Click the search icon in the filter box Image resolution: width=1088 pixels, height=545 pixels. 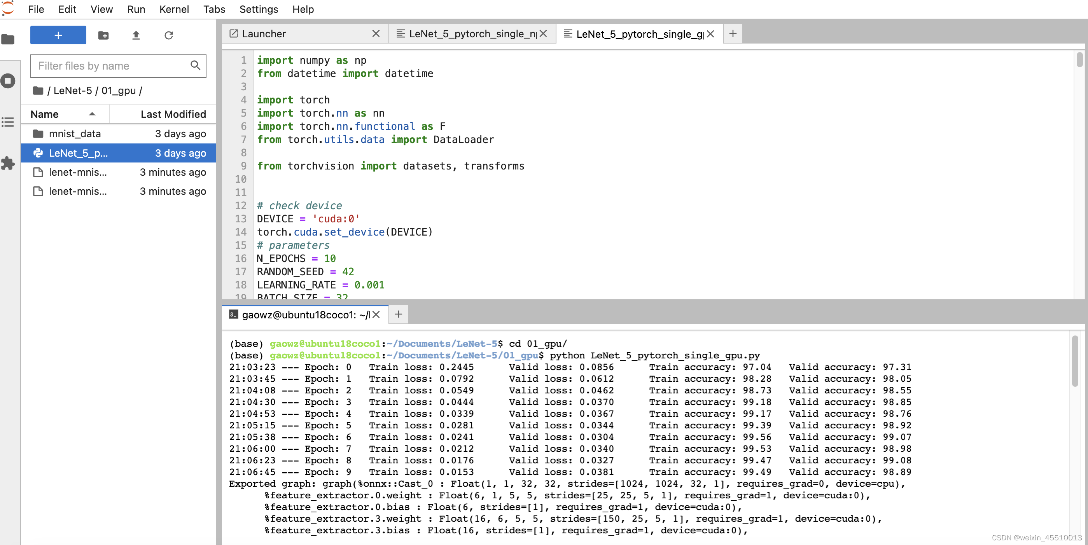point(195,66)
